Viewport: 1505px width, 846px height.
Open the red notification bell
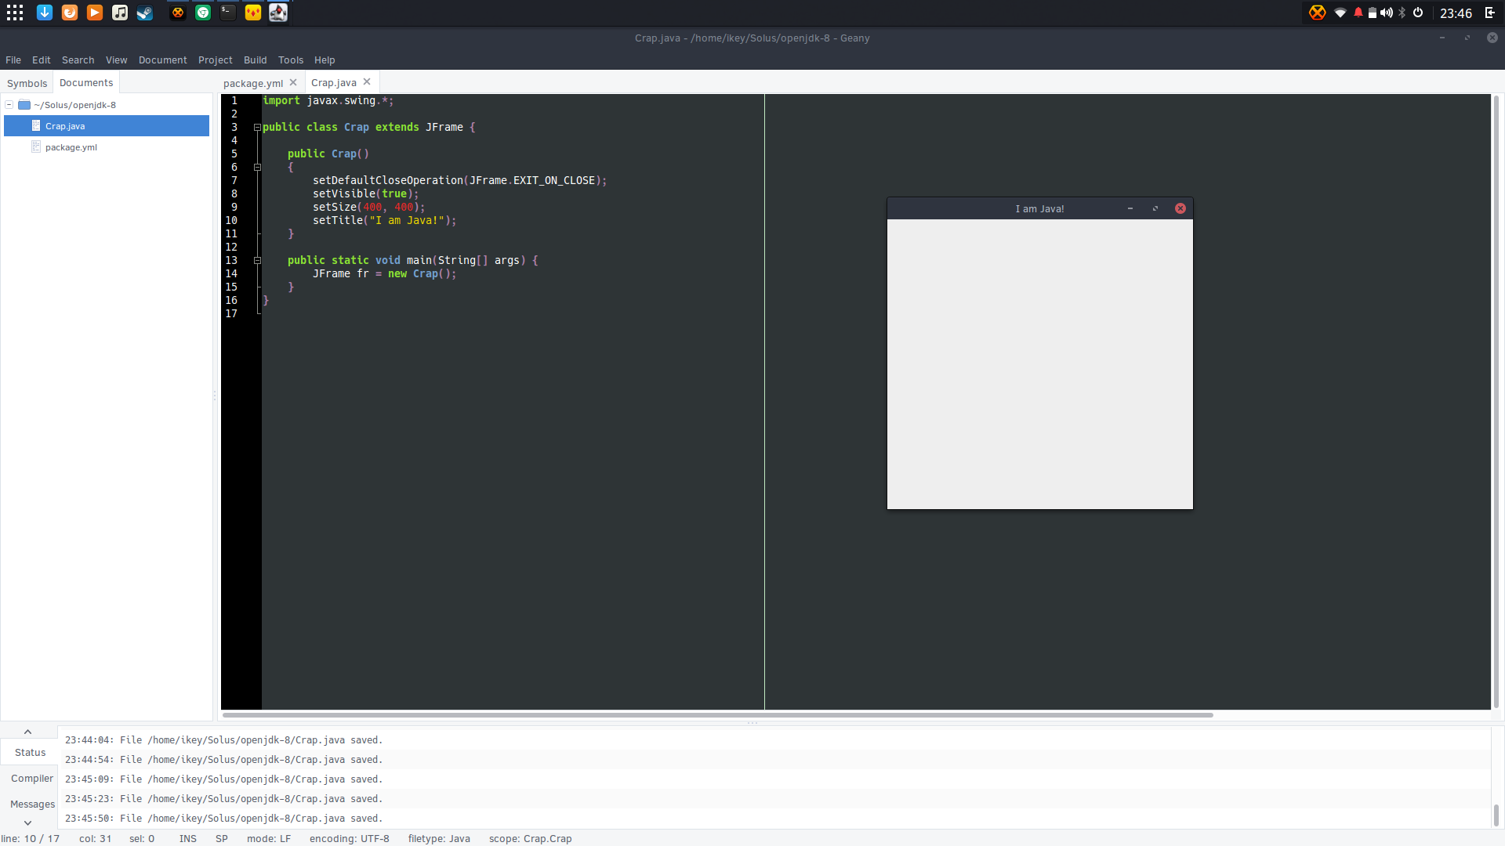[1358, 13]
